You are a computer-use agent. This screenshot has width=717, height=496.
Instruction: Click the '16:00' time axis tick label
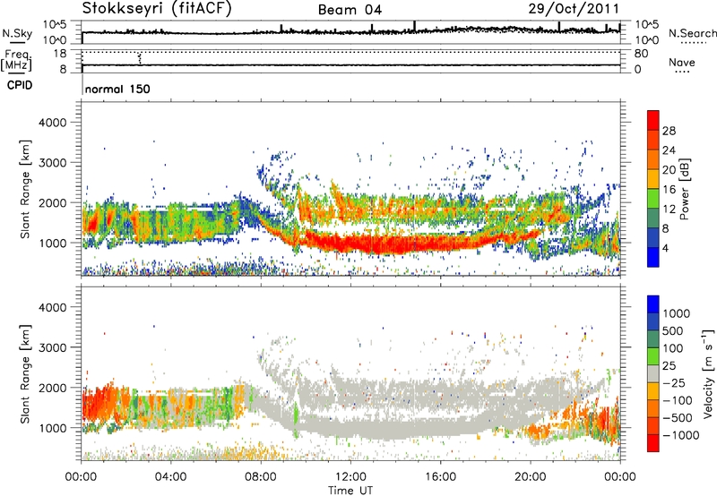point(441,477)
